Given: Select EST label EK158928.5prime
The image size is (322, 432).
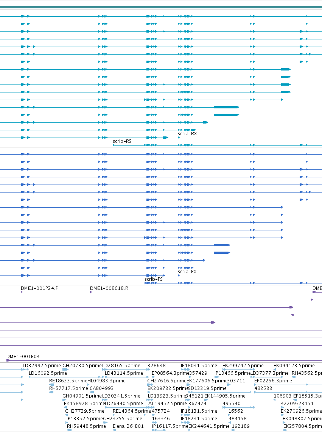Looking at the screenshot, I should (x=84, y=403).
